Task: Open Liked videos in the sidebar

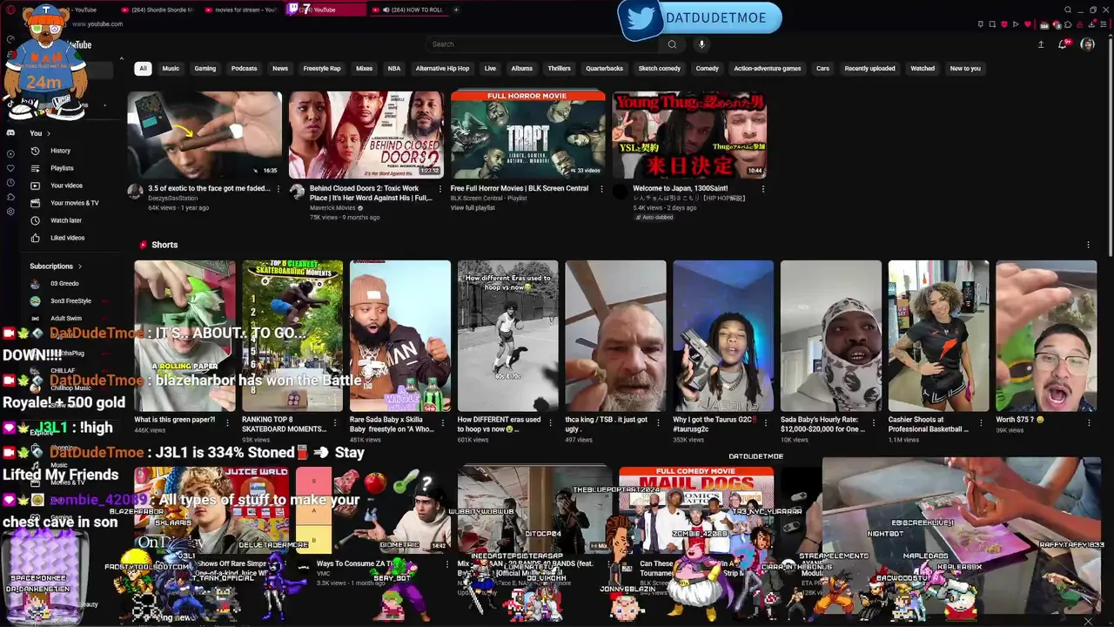Action: [67, 238]
